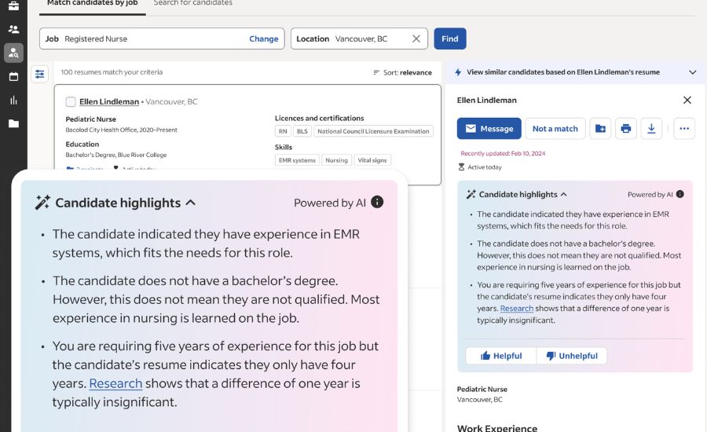The height and width of the screenshot is (432, 707).
Task: Mark candidate as Not a match
Action: pyautogui.click(x=555, y=129)
